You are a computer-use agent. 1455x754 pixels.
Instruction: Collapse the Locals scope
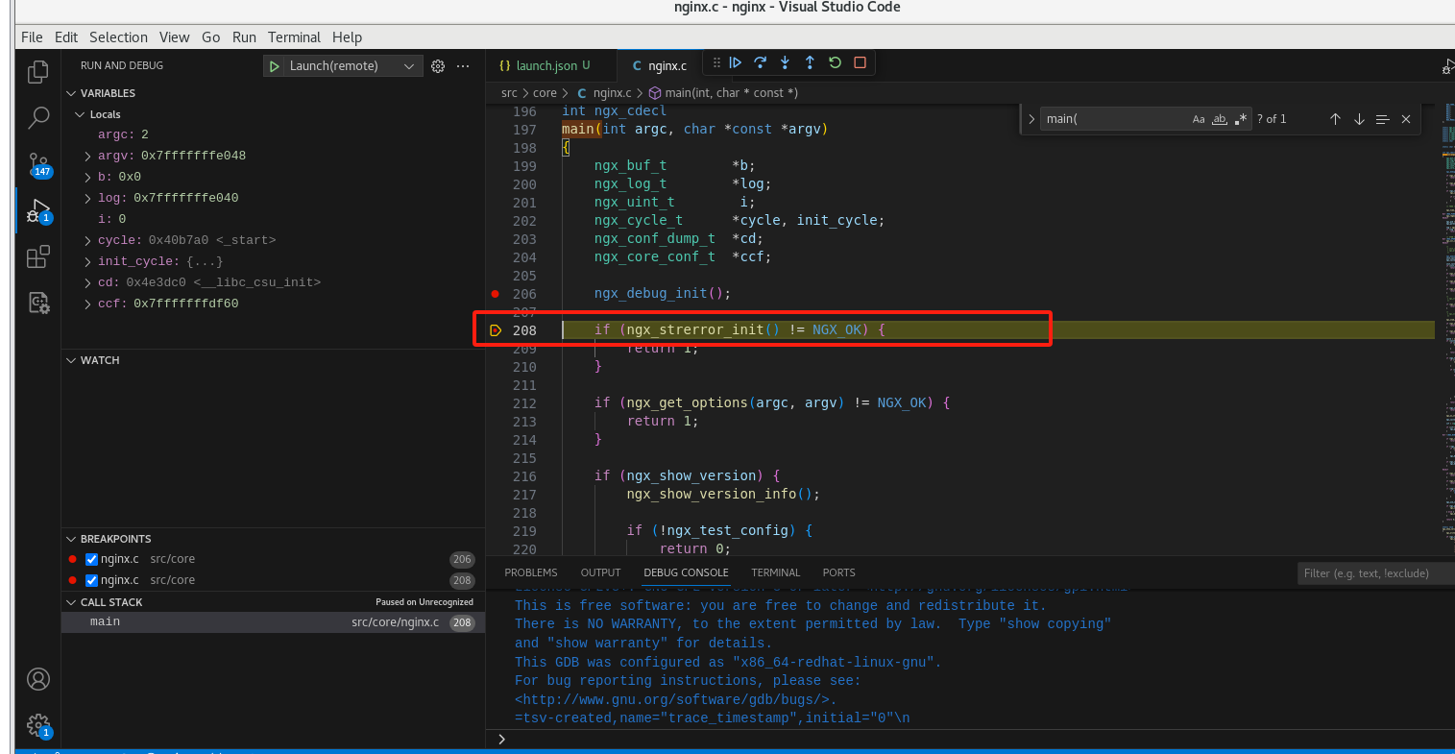(81, 114)
